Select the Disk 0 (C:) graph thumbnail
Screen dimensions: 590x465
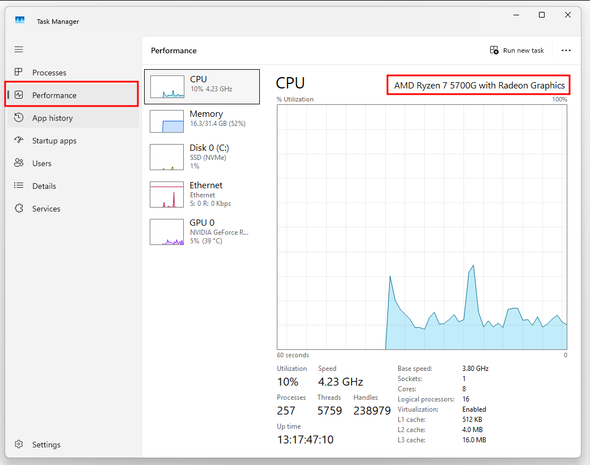pos(167,157)
